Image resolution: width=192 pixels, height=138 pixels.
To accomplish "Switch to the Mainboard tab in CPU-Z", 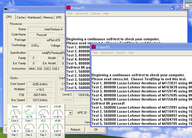I will (34, 17).
